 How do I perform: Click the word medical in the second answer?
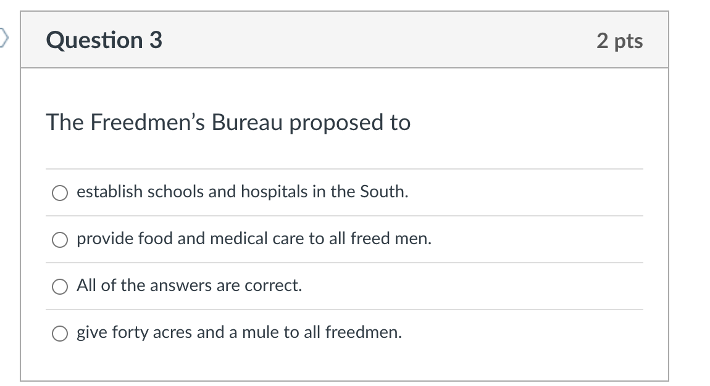coord(239,239)
